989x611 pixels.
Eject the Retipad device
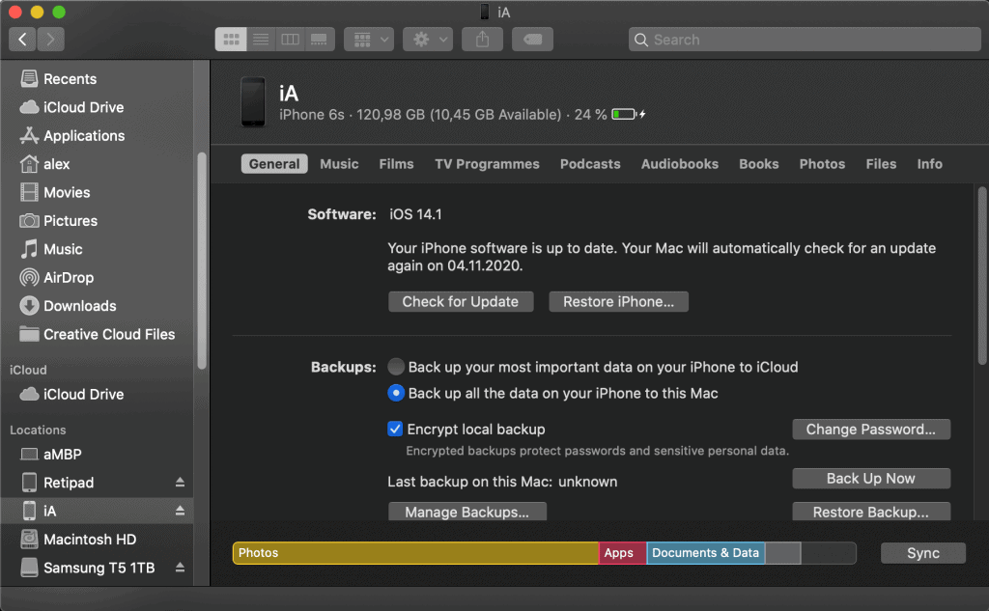[x=180, y=482]
